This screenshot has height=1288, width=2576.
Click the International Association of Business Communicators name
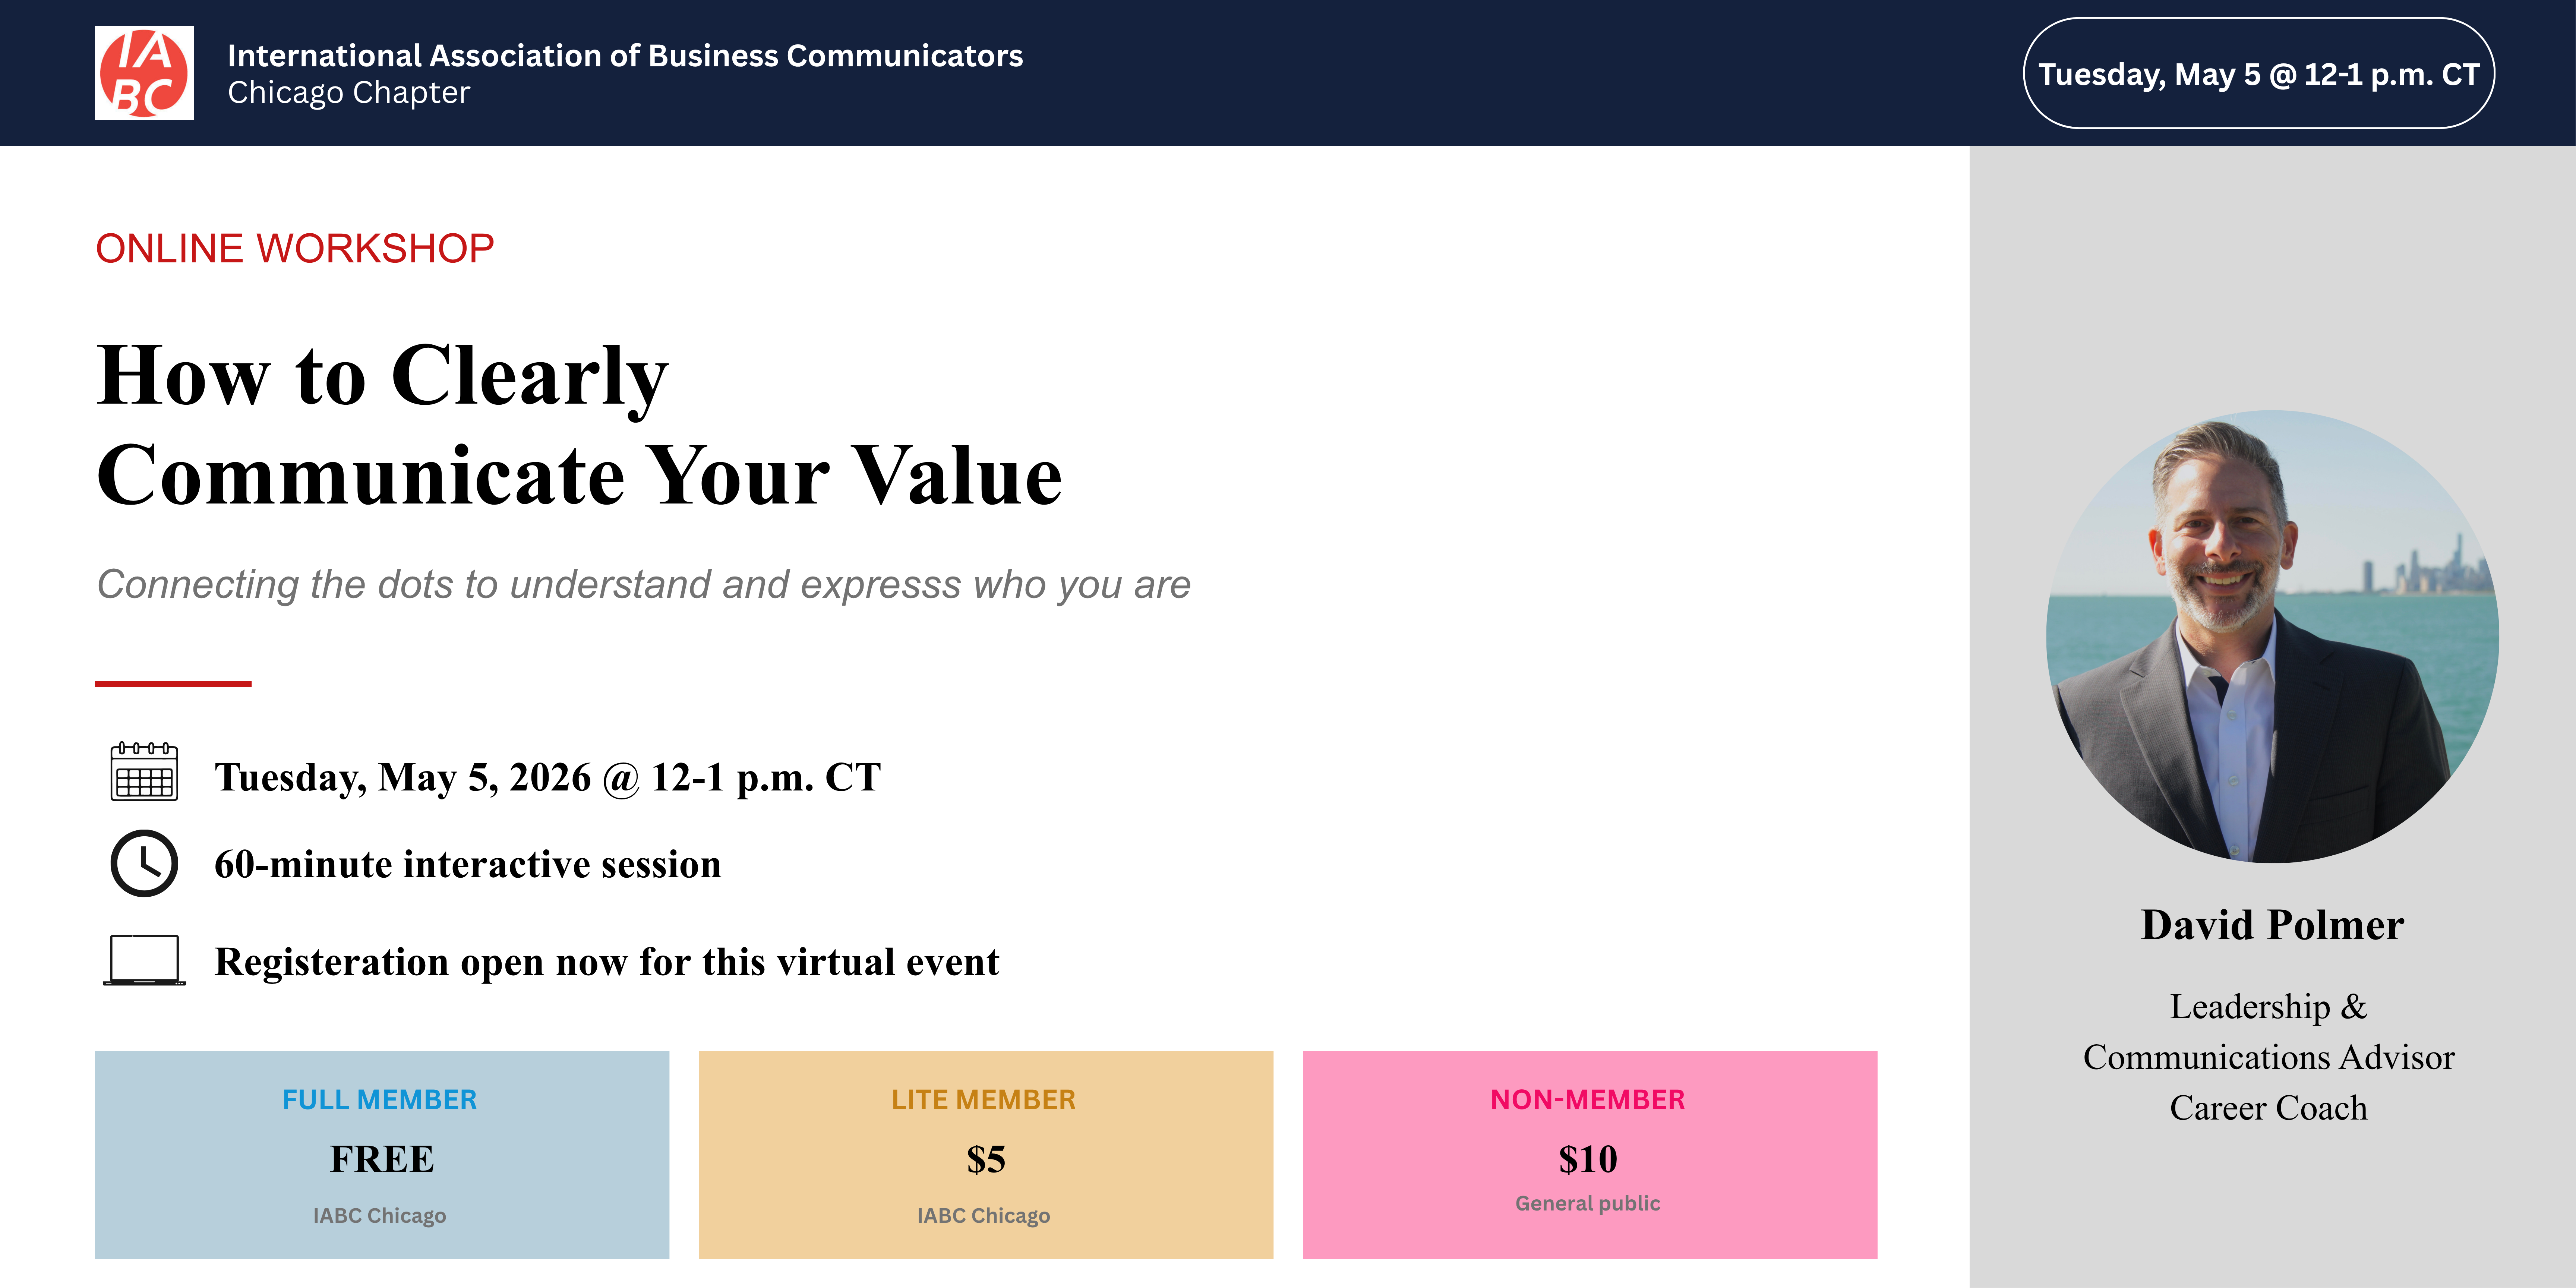click(625, 56)
